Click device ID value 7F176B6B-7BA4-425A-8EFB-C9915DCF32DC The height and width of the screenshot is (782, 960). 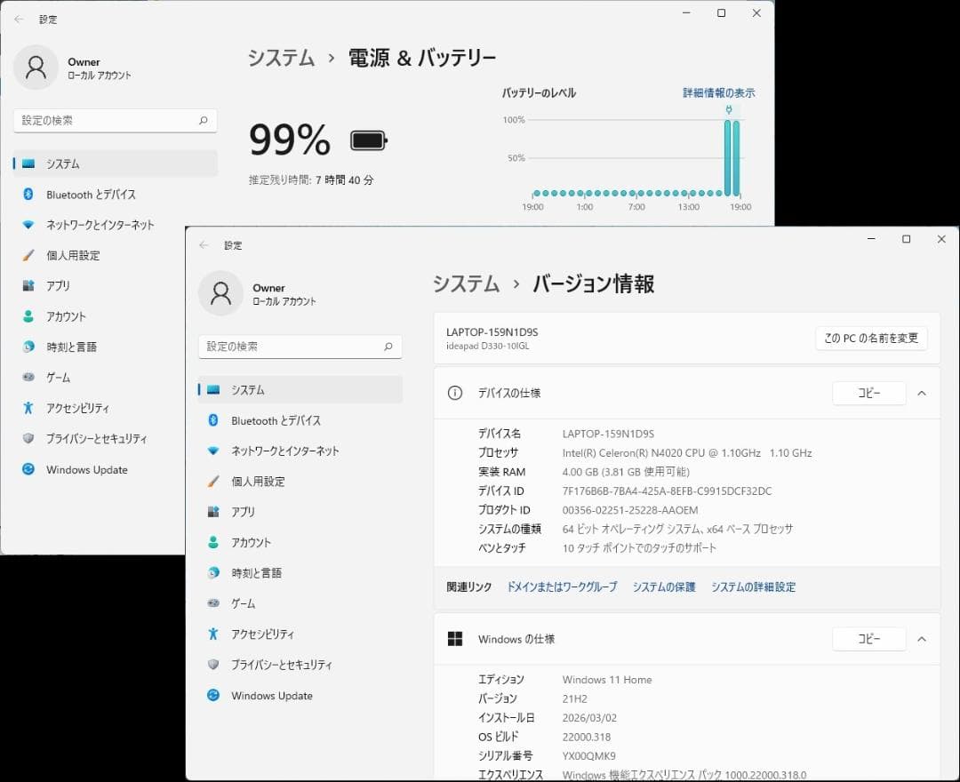[x=667, y=491]
